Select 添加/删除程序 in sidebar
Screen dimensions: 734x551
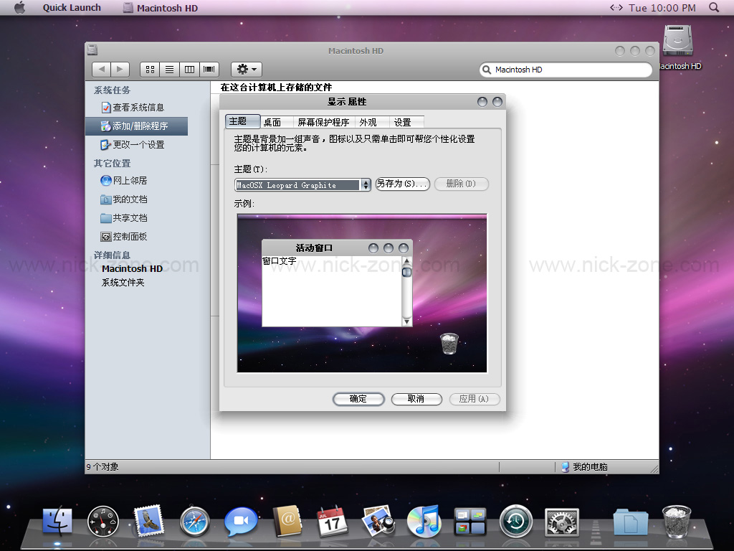[136, 126]
